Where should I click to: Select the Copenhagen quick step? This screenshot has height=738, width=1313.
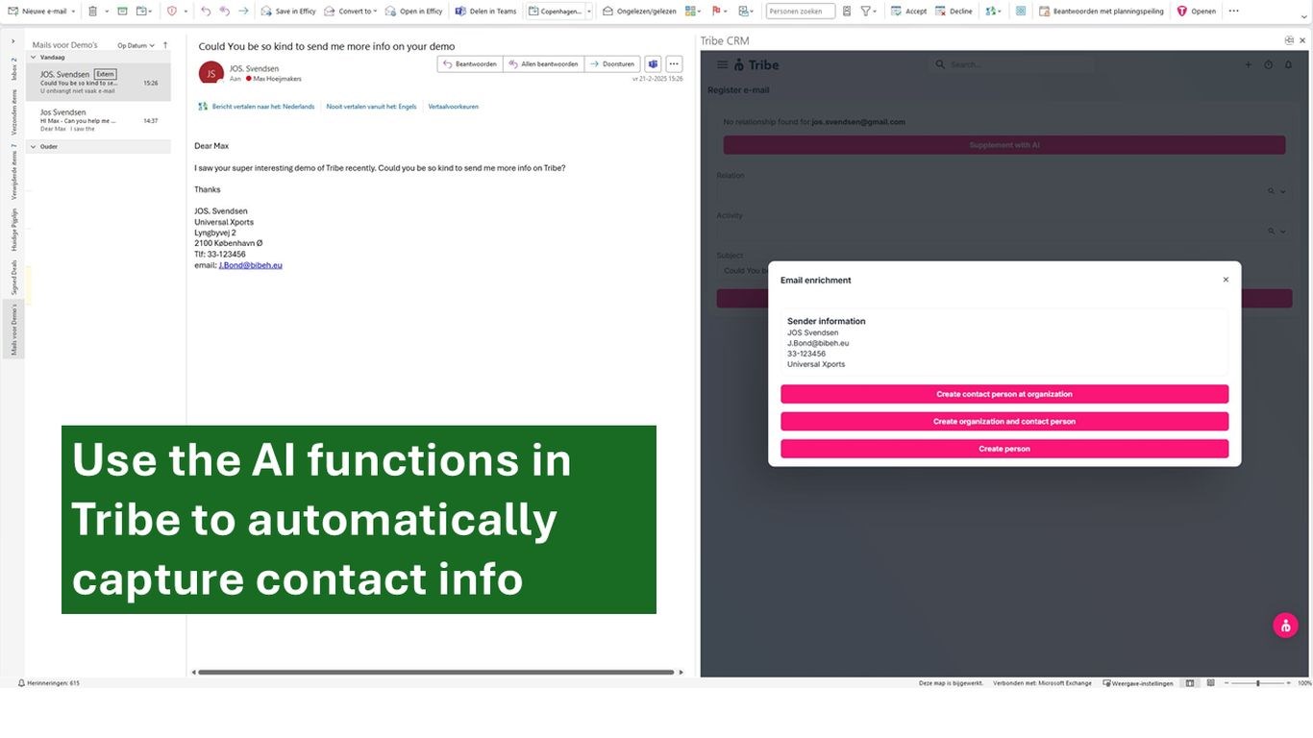555,12
